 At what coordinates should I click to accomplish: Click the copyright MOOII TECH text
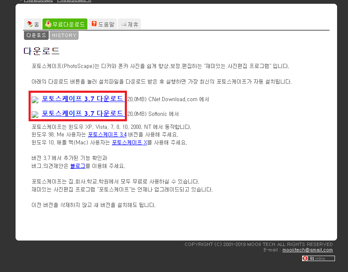[258, 244]
